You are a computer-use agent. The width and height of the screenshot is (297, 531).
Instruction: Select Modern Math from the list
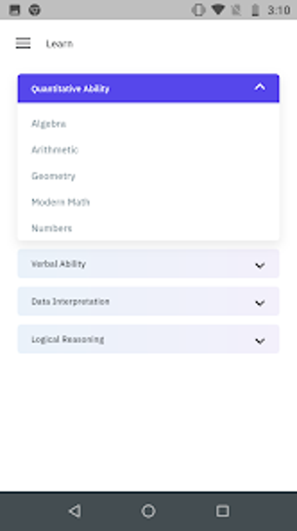pos(61,202)
